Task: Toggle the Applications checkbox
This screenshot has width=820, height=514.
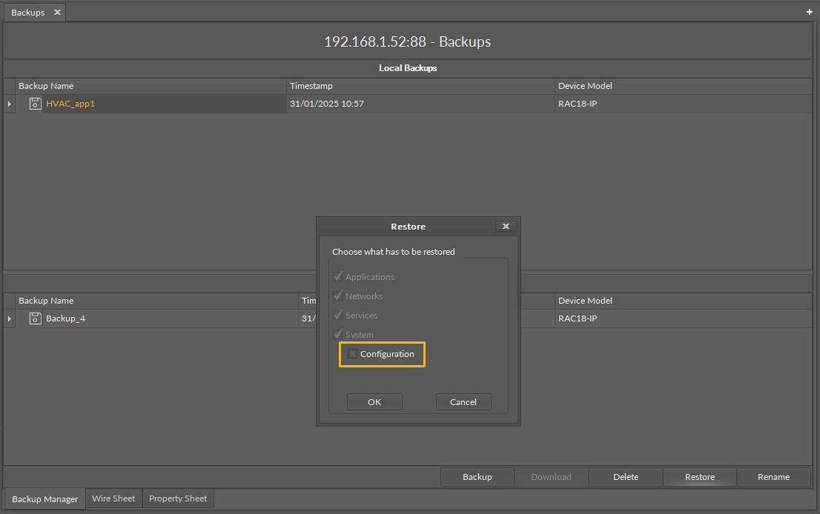Action: 338,277
